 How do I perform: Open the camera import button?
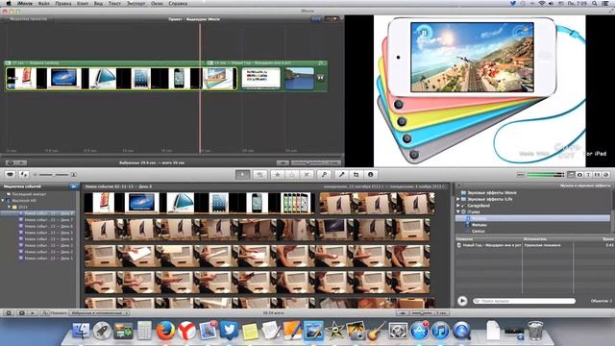[x=10, y=175]
